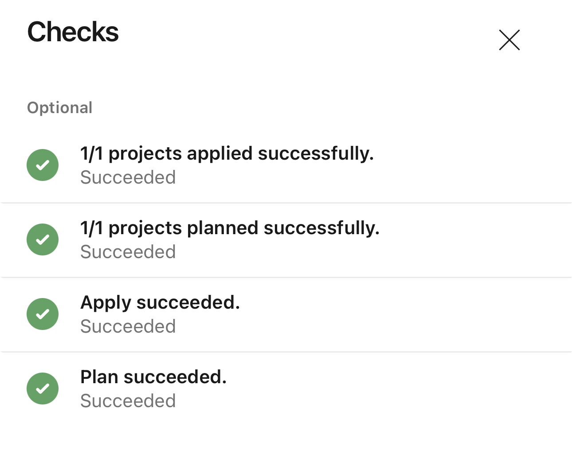Click the green check icon for projects planned
Image resolution: width=572 pixels, height=475 pixels.
coord(43,239)
